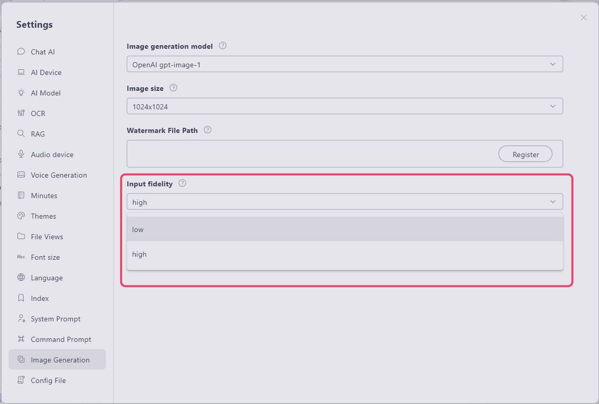Click the OCR sliders icon

click(21, 113)
